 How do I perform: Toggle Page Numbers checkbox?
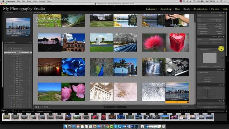point(199,49)
